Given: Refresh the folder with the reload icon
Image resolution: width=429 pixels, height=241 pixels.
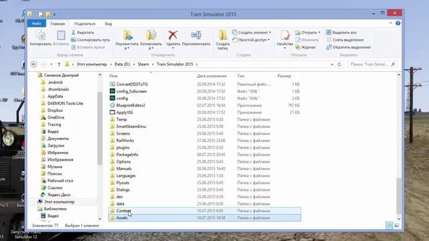Looking at the screenshot, I should pos(339,64).
